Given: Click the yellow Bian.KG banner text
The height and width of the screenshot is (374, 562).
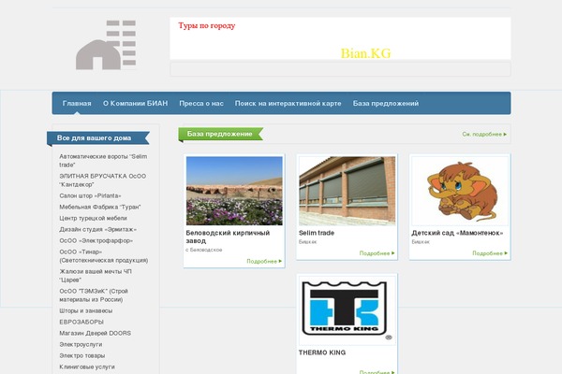Looking at the screenshot, I should click(365, 53).
